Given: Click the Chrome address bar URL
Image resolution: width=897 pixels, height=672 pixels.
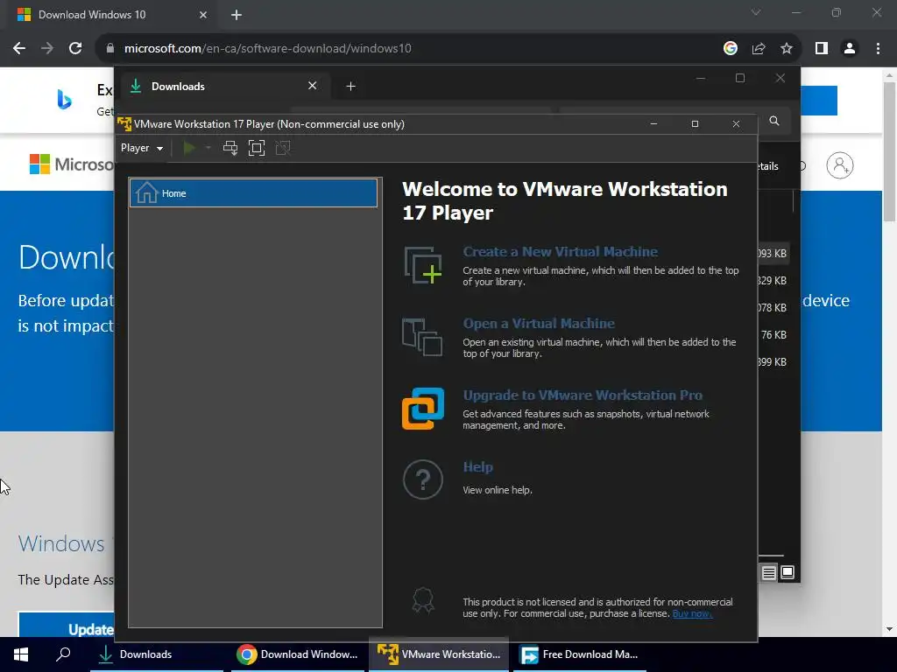Looking at the screenshot, I should point(268,49).
